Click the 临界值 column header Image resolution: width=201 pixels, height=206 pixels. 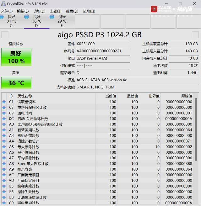tap(150, 96)
